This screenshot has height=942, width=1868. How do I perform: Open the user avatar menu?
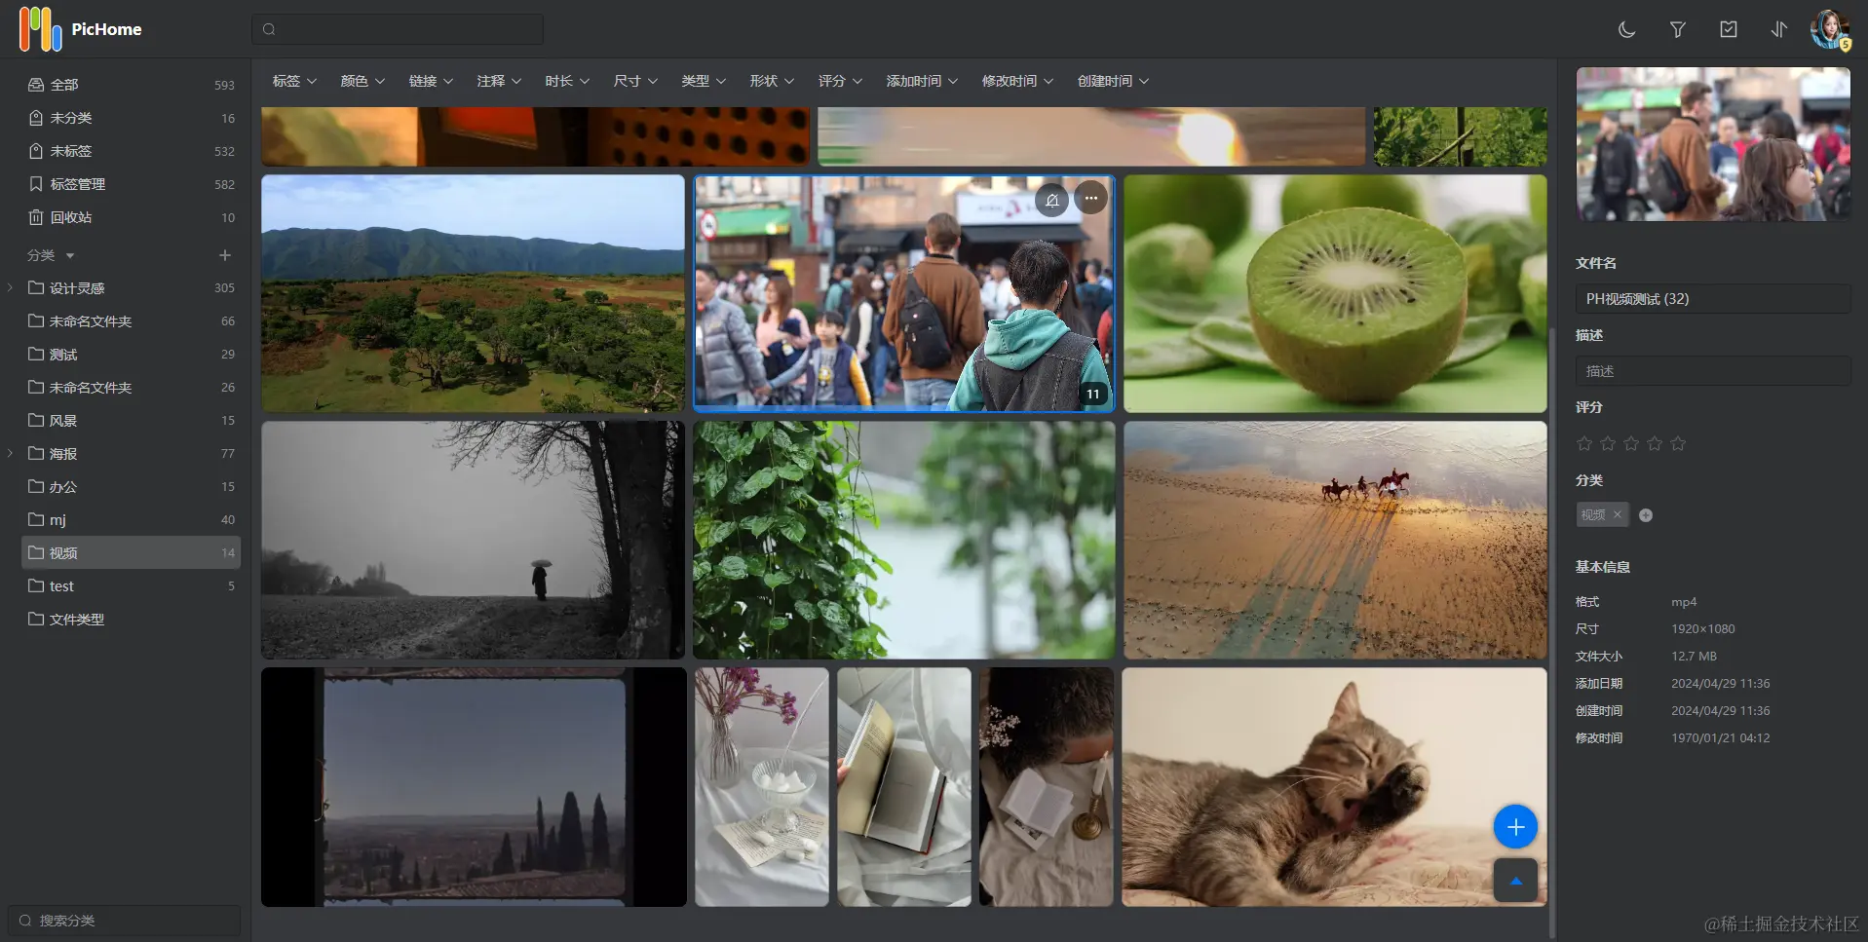[x=1830, y=29]
